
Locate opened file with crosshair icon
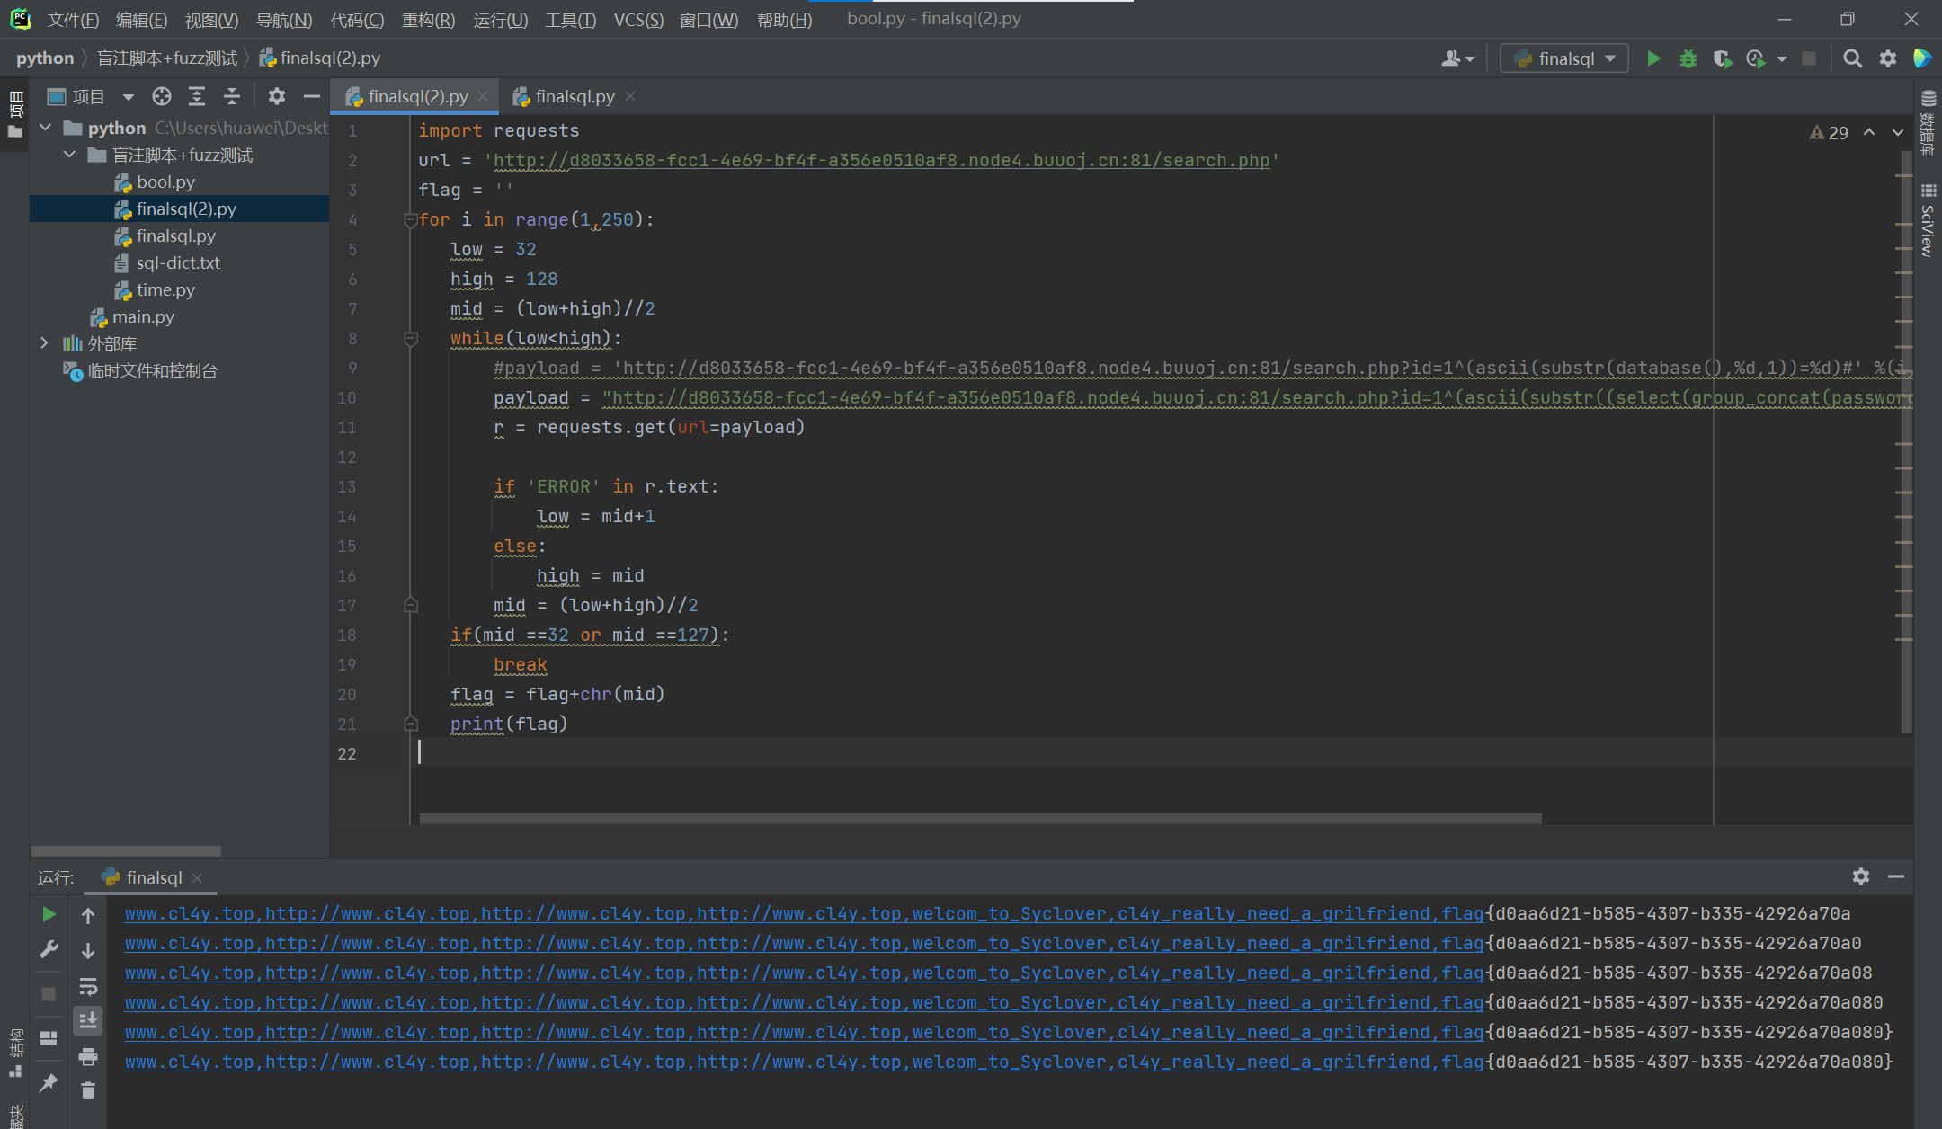161,96
